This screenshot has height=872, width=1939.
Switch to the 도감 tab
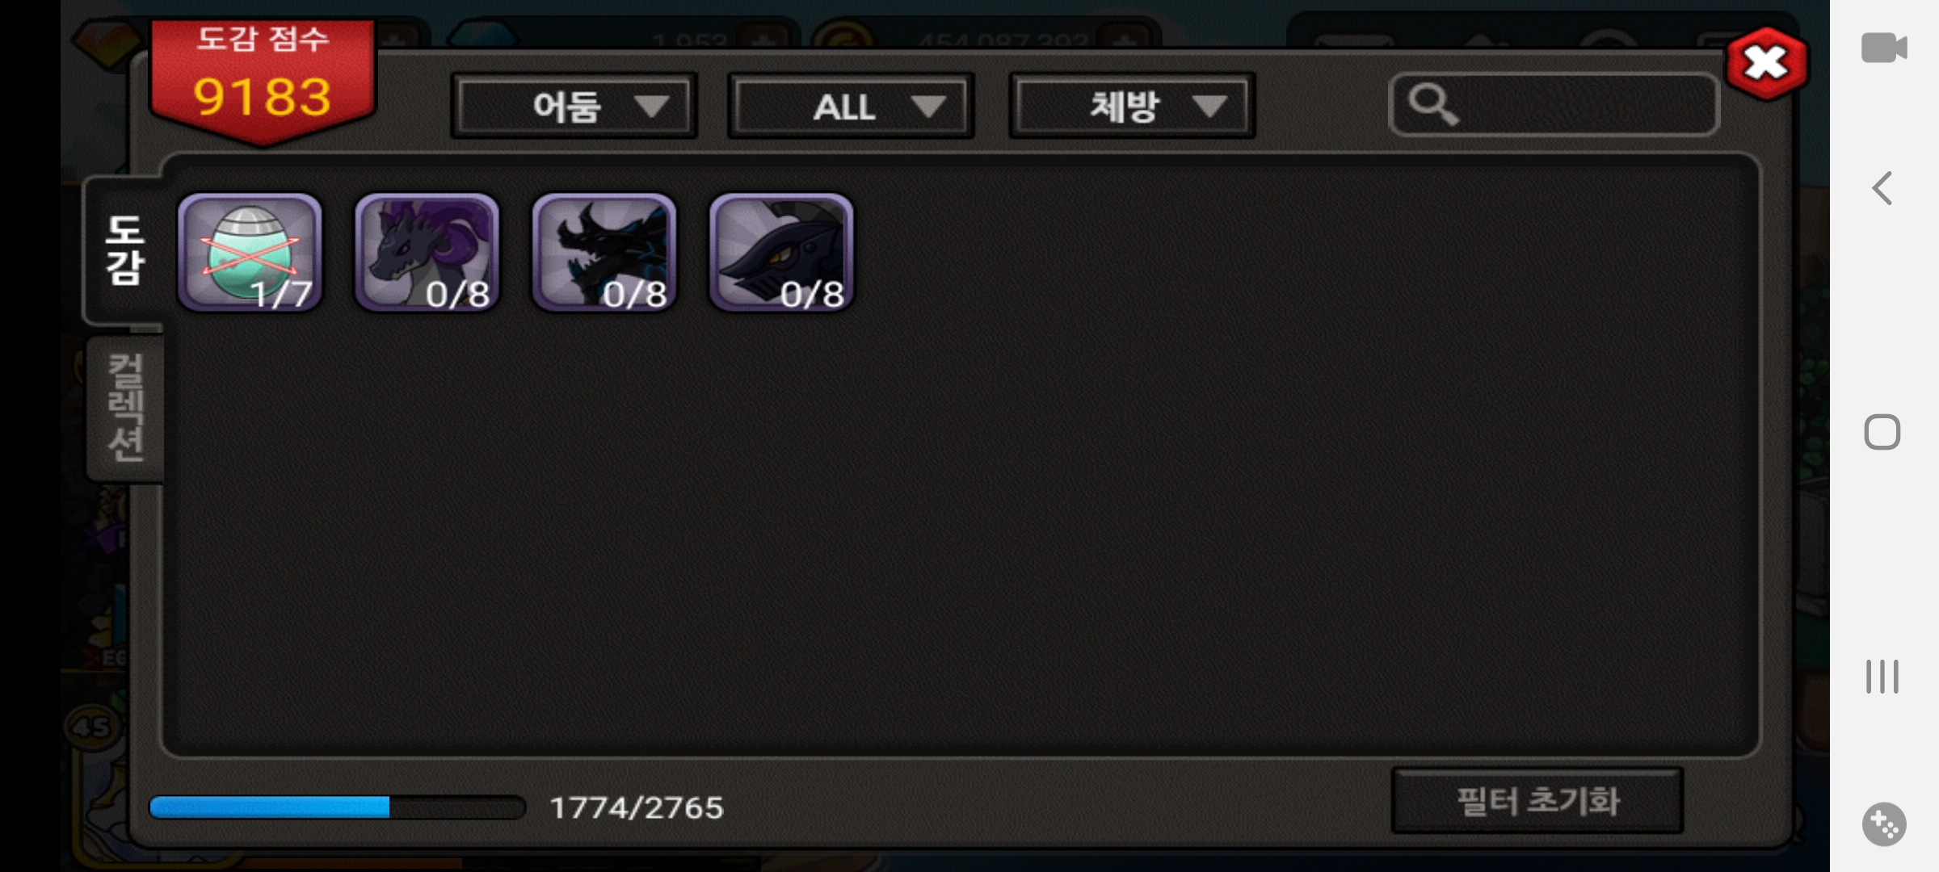click(x=124, y=250)
